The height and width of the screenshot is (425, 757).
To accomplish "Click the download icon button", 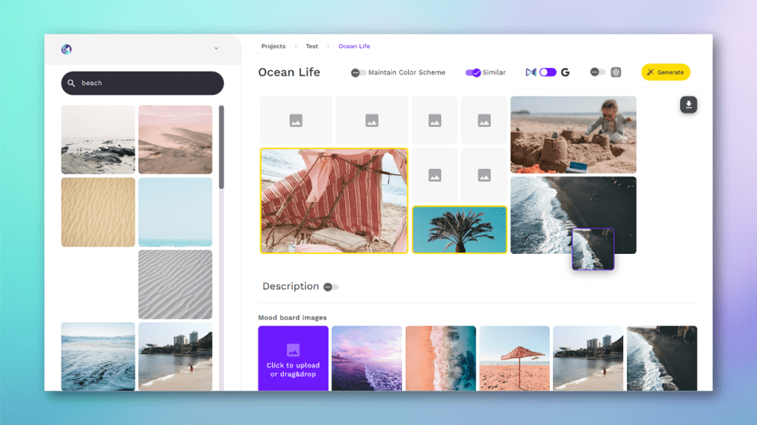I will pos(688,105).
